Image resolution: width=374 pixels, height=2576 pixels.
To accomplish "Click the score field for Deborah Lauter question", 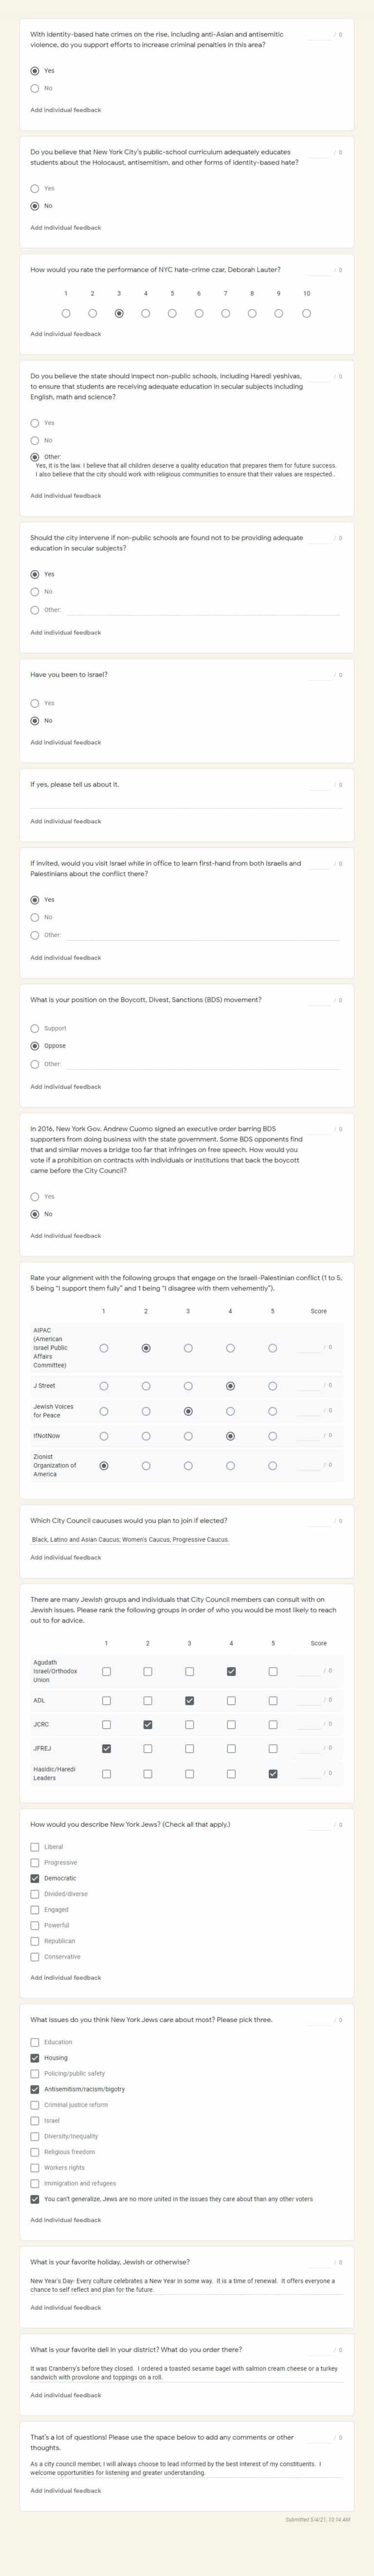I will pos(319,270).
